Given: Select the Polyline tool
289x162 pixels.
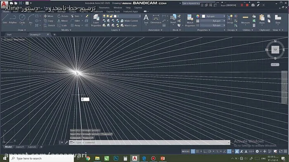Looking at the screenshot, I should click(x=13, y=19).
